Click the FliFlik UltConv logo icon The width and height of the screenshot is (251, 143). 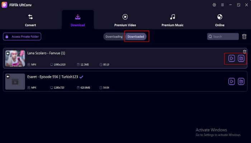pos(4,5)
